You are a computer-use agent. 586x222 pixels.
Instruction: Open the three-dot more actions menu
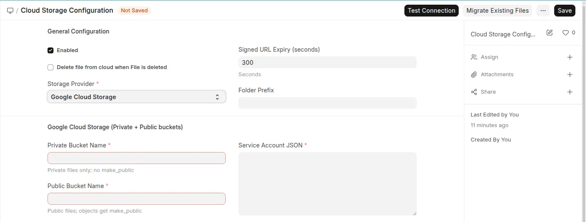[x=543, y=11]
